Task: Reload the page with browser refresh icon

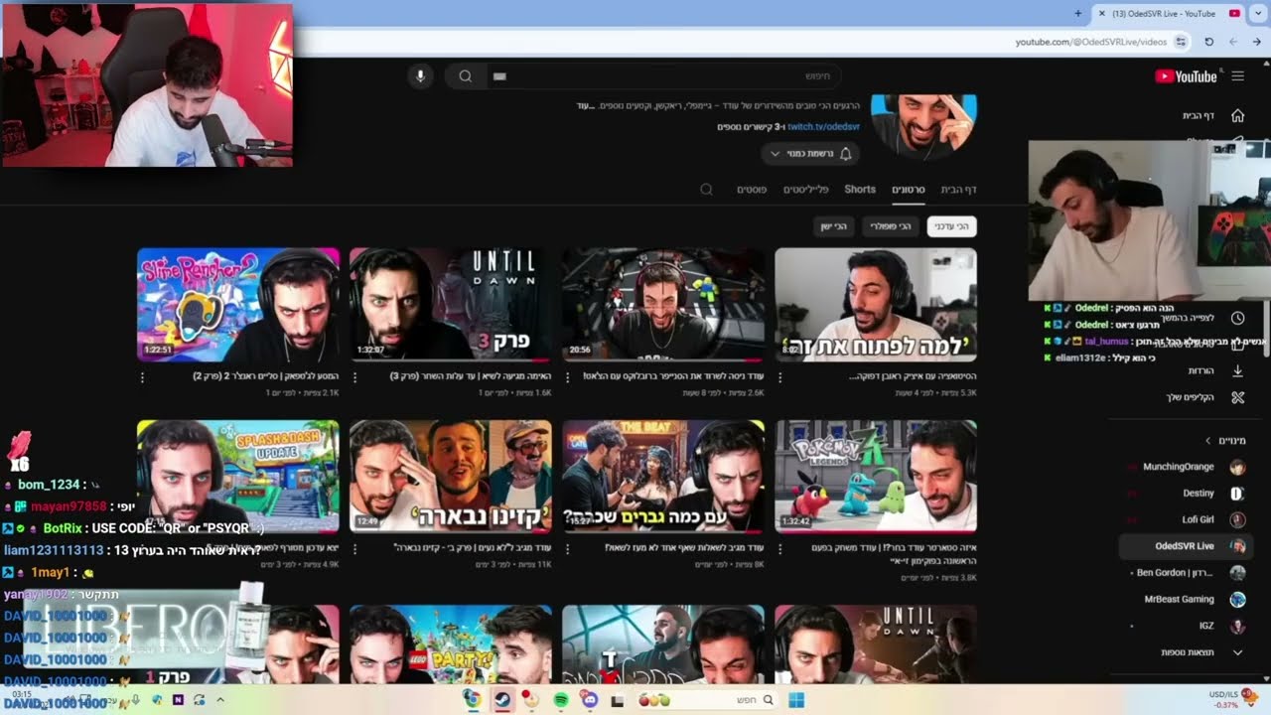Action: click(x=1208, y=42)
